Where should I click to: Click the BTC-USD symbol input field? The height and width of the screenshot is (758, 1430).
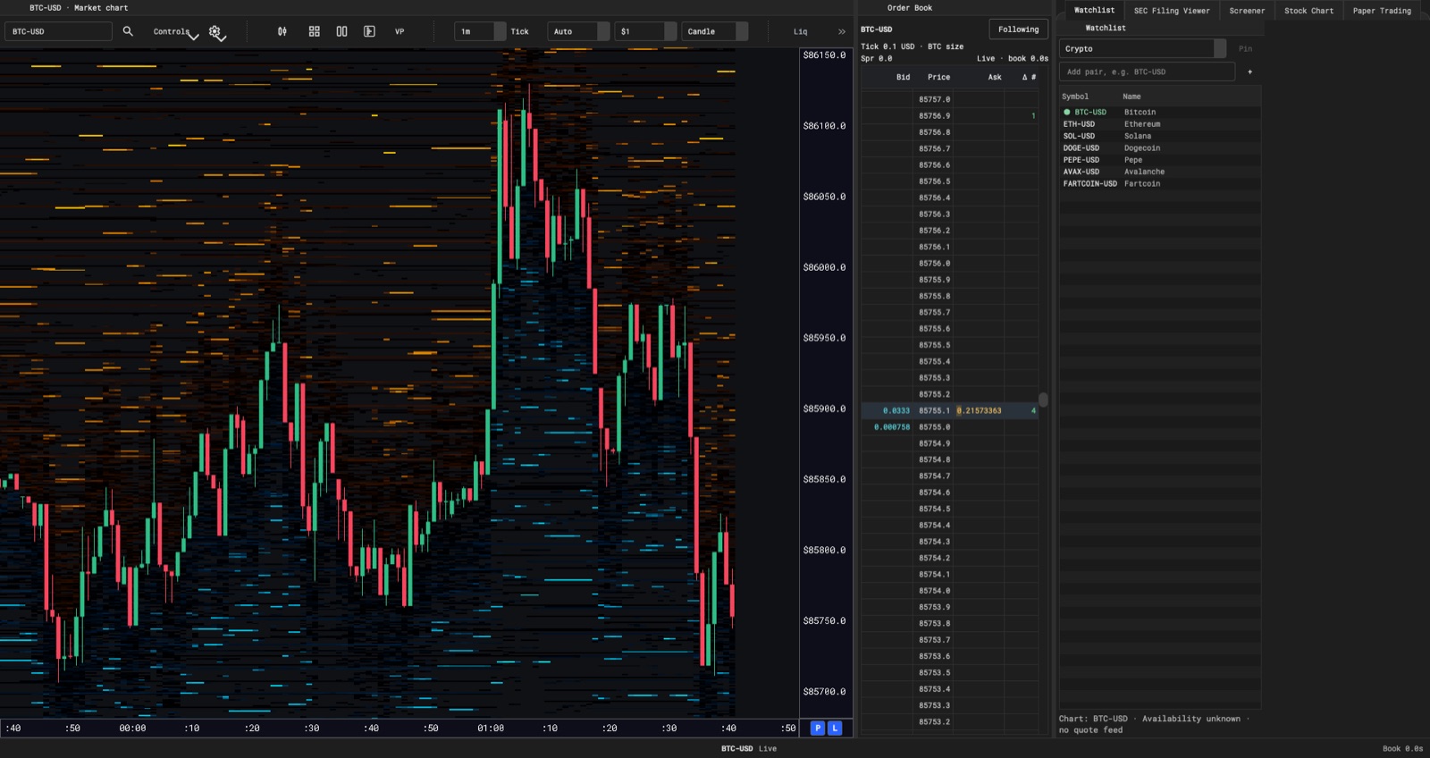(58, 31)
